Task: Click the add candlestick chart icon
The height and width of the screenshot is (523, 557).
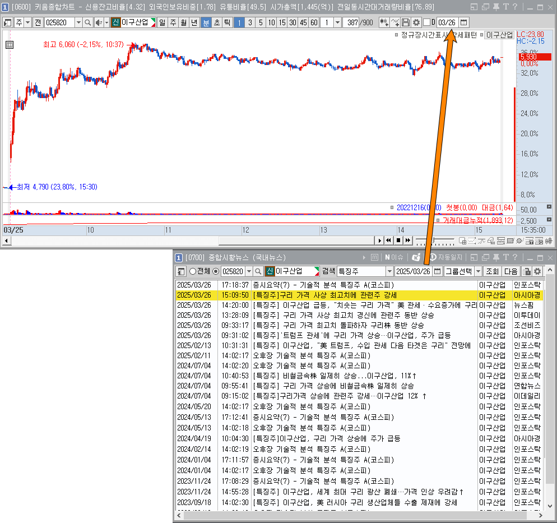Action: click(384, 22)
